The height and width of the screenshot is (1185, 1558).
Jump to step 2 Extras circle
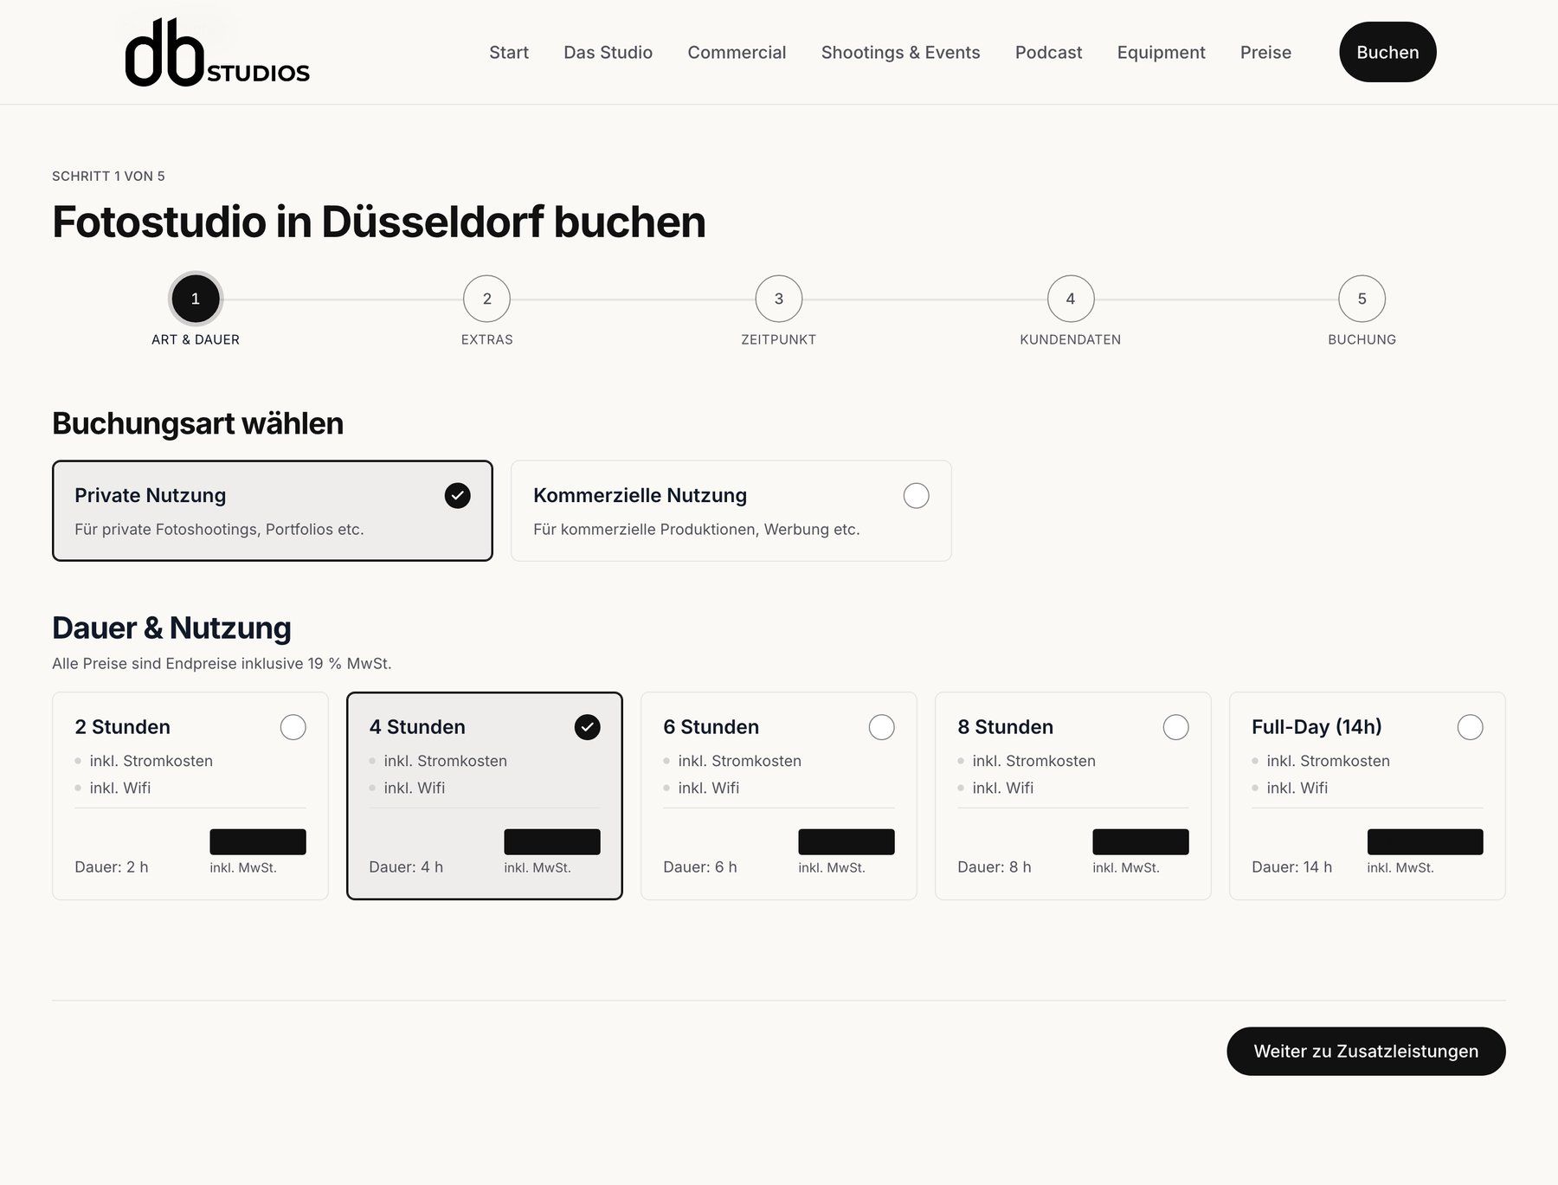(x=487, y=299)
